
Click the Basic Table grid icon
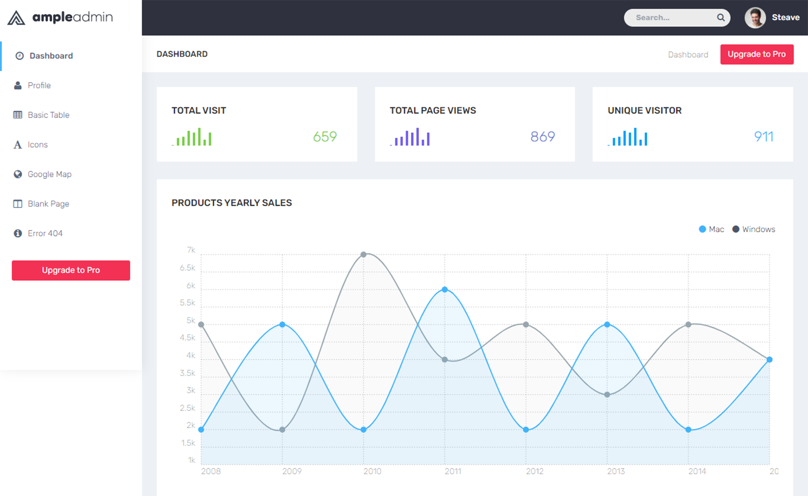pyautogui.click(x=18, y=115)
